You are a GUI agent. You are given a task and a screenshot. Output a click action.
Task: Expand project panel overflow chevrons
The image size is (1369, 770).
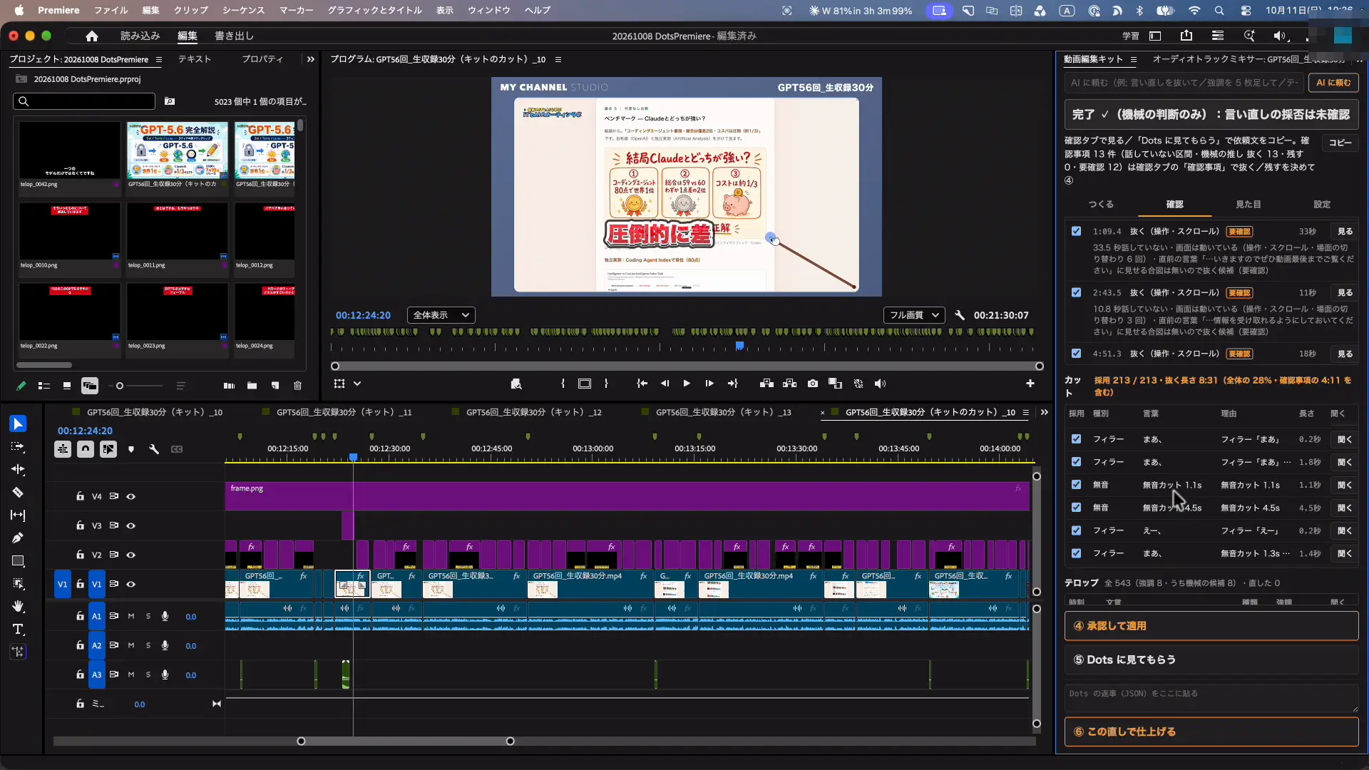click(x=310, y=59)
